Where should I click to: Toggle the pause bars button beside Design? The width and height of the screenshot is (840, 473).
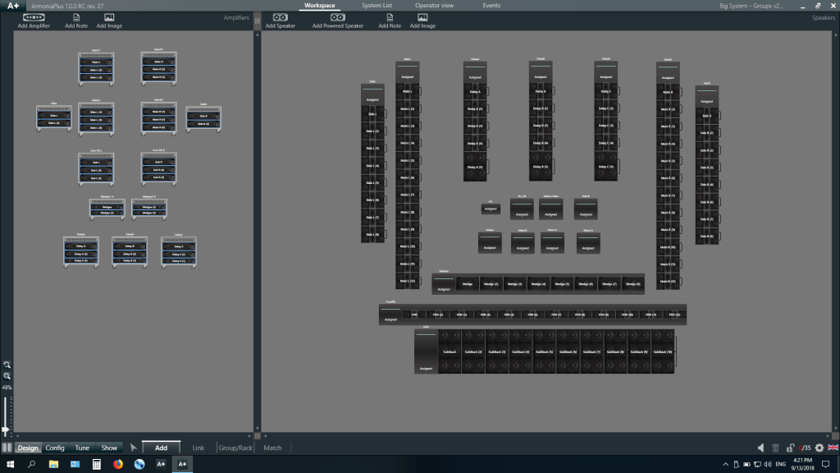click(7, 448)
